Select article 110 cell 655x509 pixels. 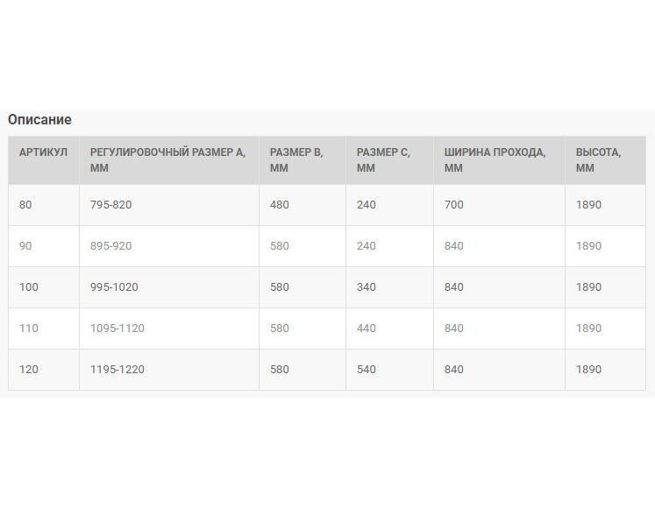pyautogui.click(x=44, y=329)
